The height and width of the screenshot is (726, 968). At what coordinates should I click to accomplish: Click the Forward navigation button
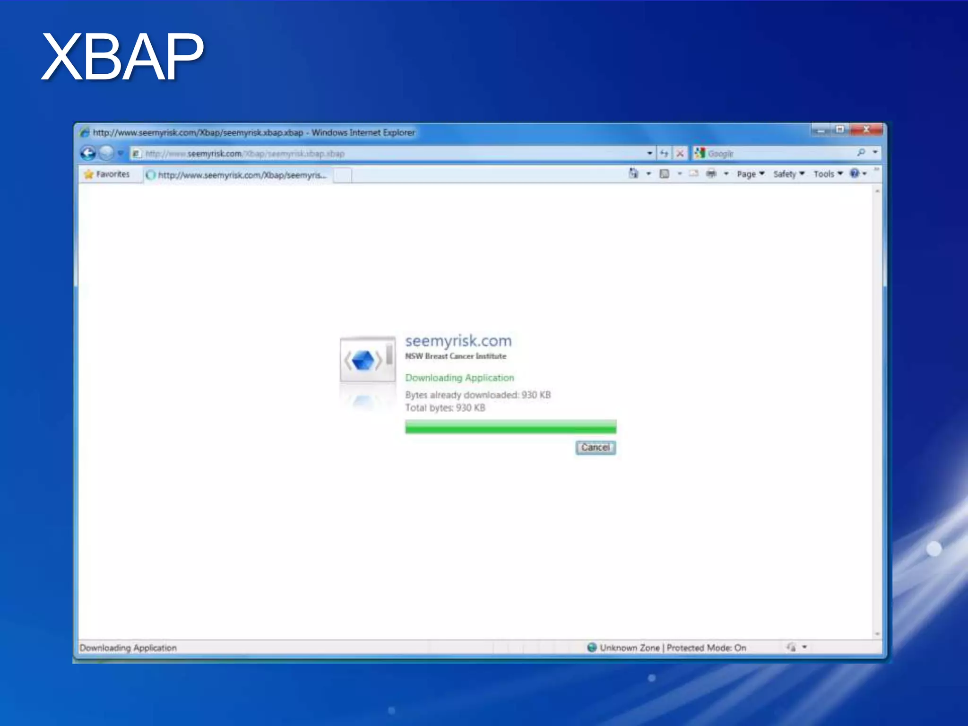(107, 153)
